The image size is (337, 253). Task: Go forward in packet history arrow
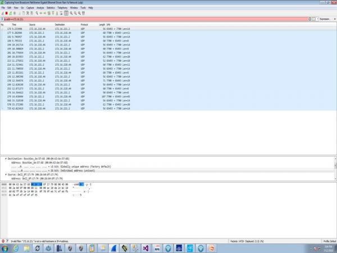45,13
